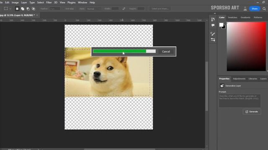This screenshot has height=150, width=268.
Task: Click the Height input field
Action: (141, 9)
